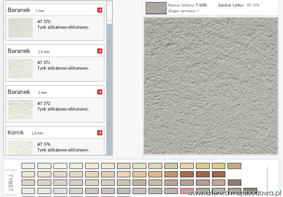
Task: Pick the red-outlined selected color swatch
Action: coord(187,191)
